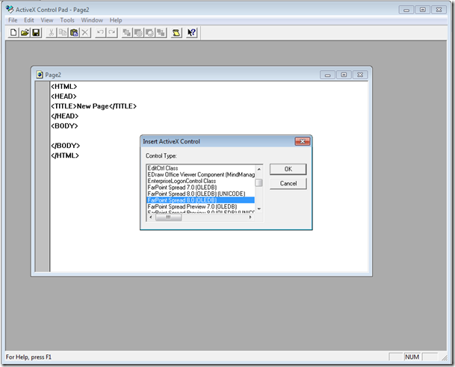Click the New document toolbar icon
The width and height of the screenshot is (455, 367).
[x=13, y=33]
